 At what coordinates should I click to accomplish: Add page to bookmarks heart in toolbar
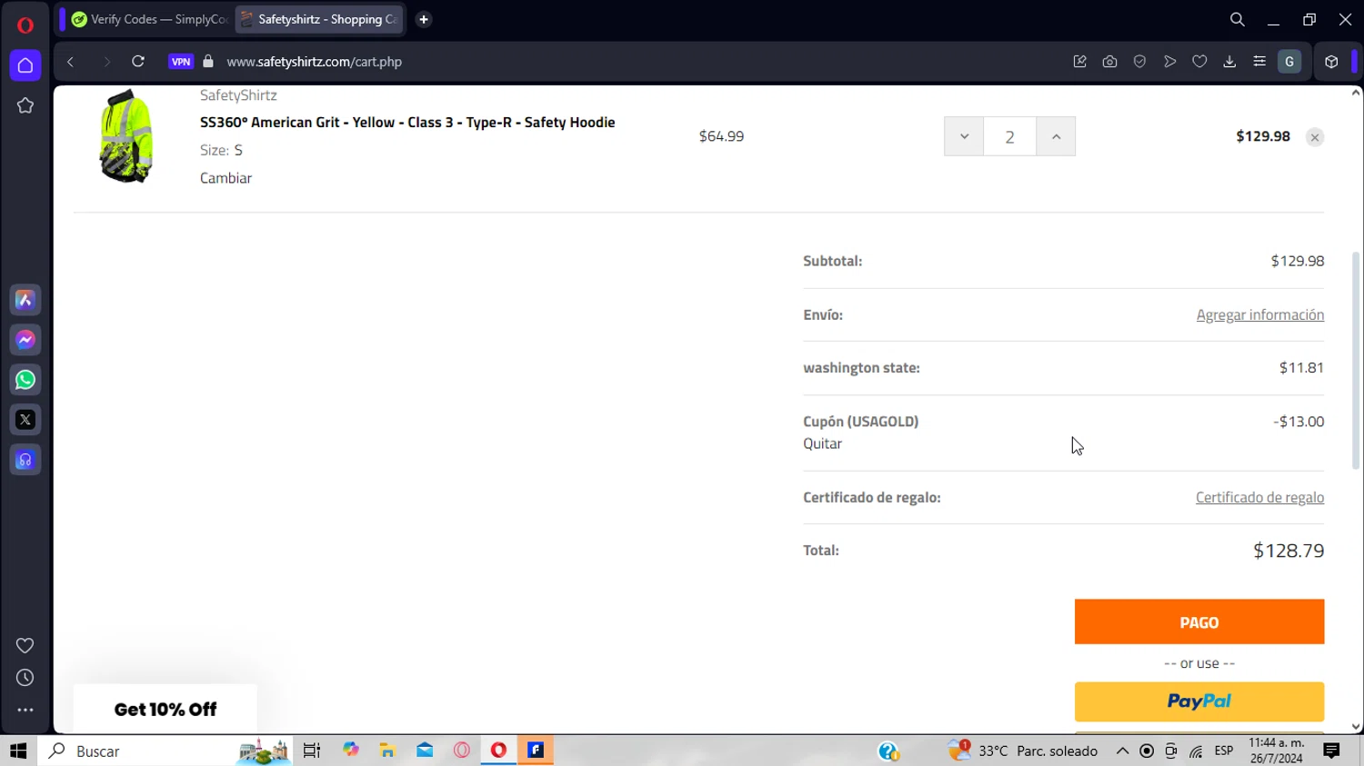tap(1199, 62)
